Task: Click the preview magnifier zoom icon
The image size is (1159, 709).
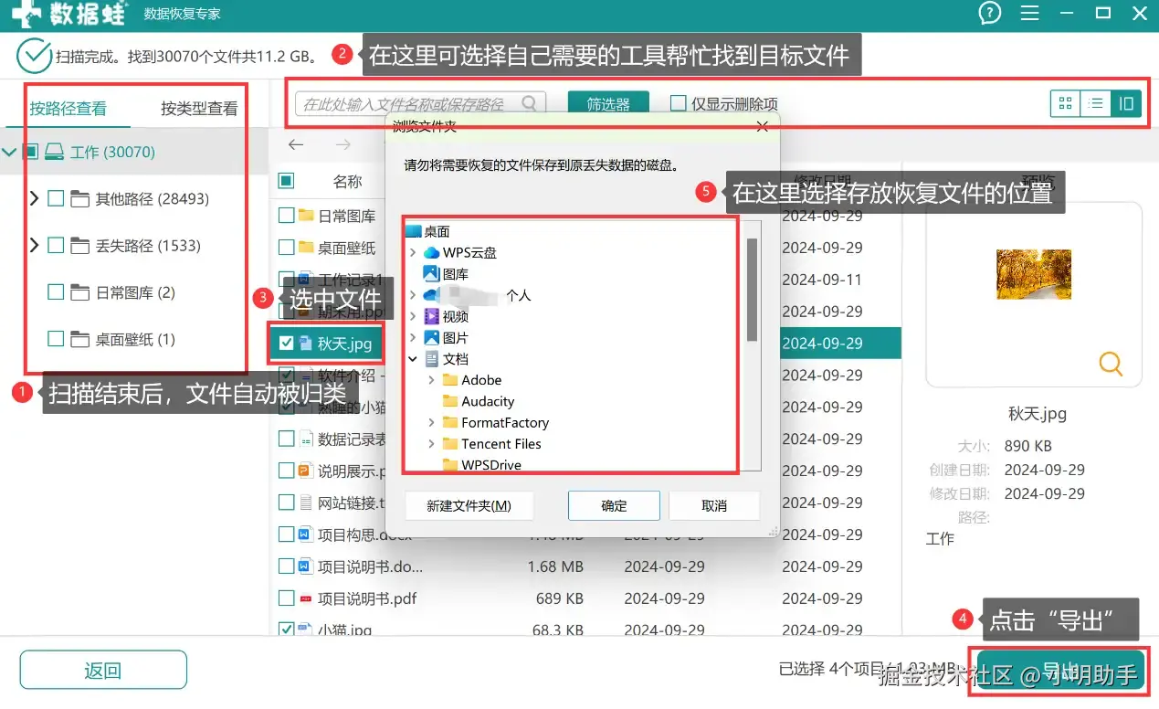Action: point(1111,364)
